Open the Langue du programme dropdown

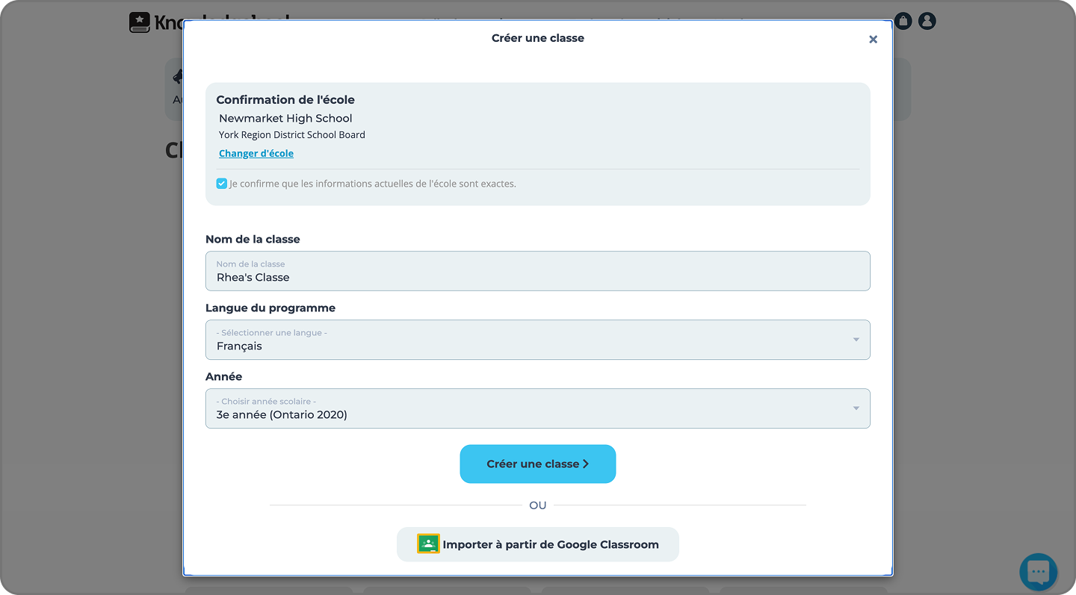coord(538,340)
